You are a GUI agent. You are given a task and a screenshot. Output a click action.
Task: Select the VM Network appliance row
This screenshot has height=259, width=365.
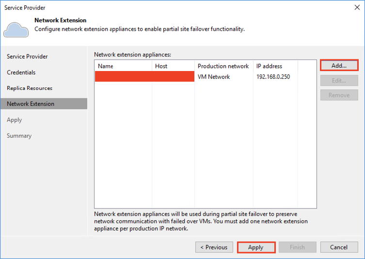[214, 77]
